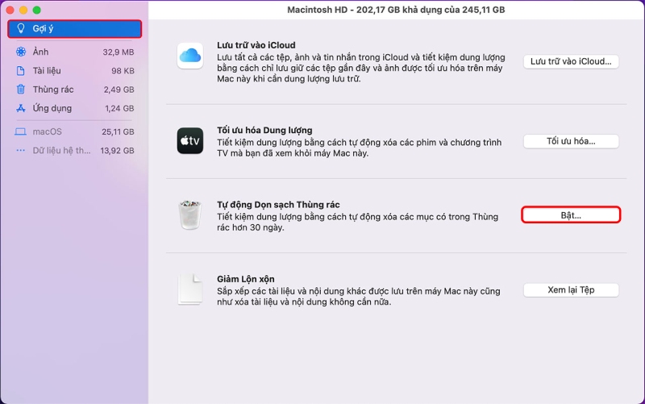Viewport: 645px width, 404px height.
Task: Click the Xem lại Tệp button
Action: [571, 290]
